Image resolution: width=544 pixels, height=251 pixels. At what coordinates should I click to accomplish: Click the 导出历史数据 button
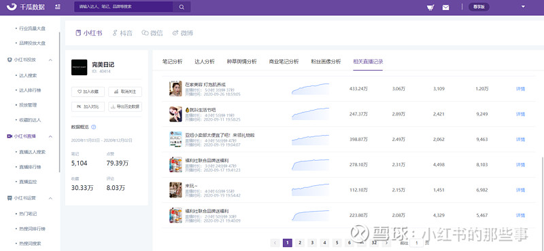point(125,107)
